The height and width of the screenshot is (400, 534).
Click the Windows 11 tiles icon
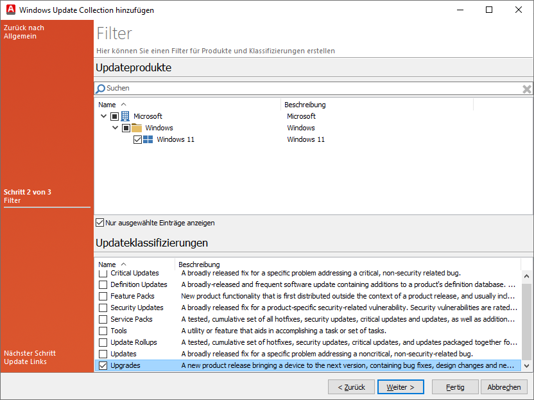click(x=150, y=139)
